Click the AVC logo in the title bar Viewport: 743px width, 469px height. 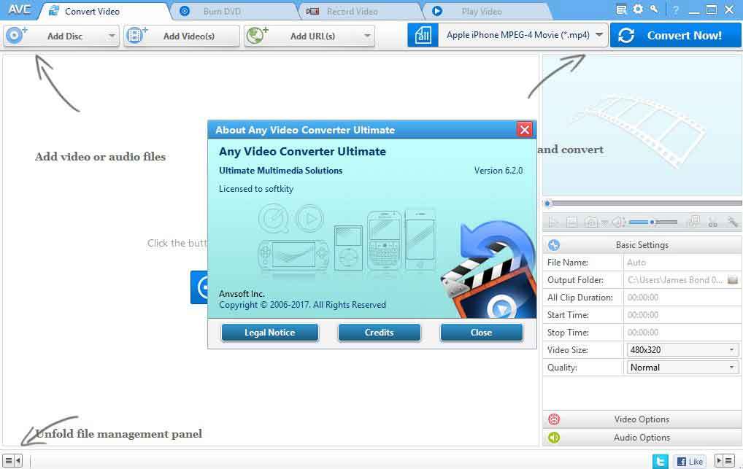[20, 9]
